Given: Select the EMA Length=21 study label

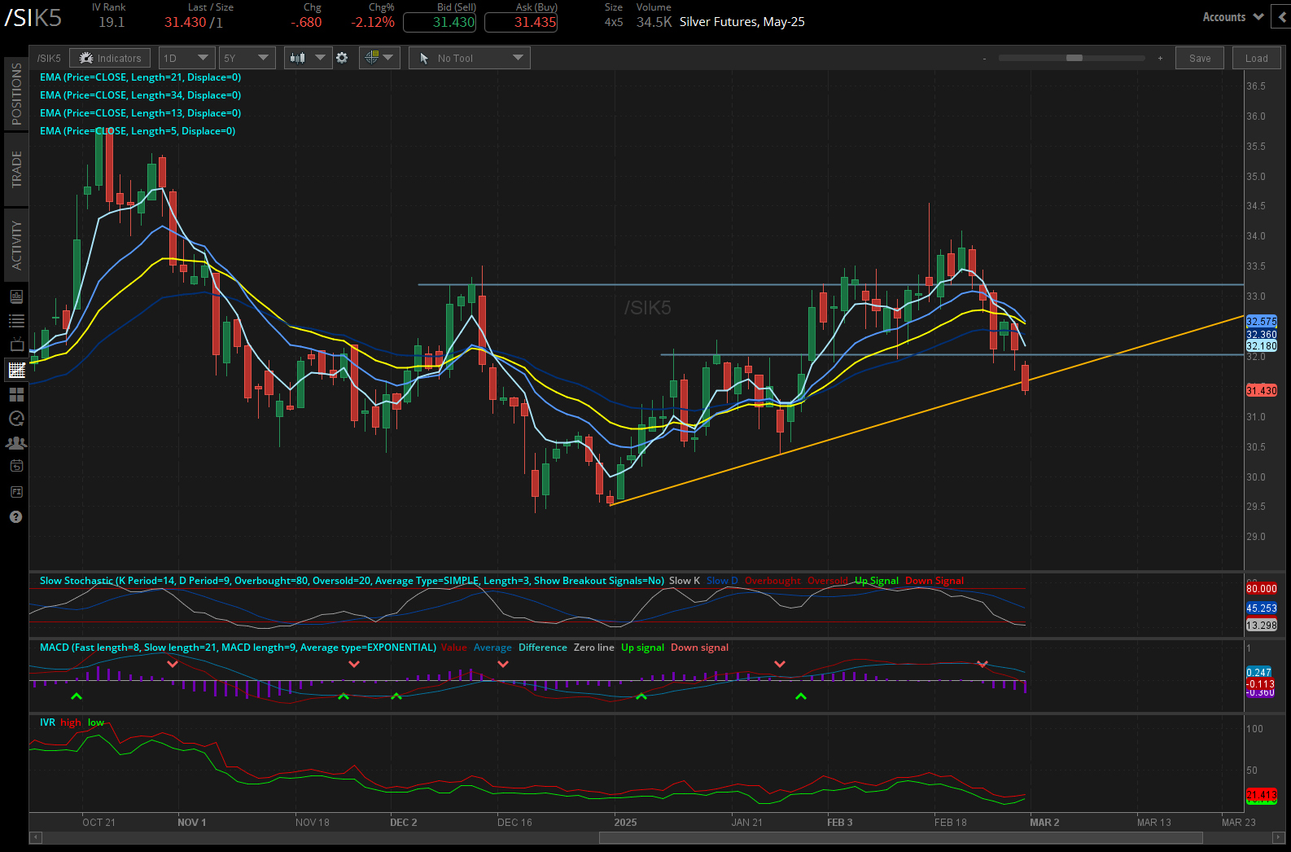Looking at the screenshot, I should point(140,77).
